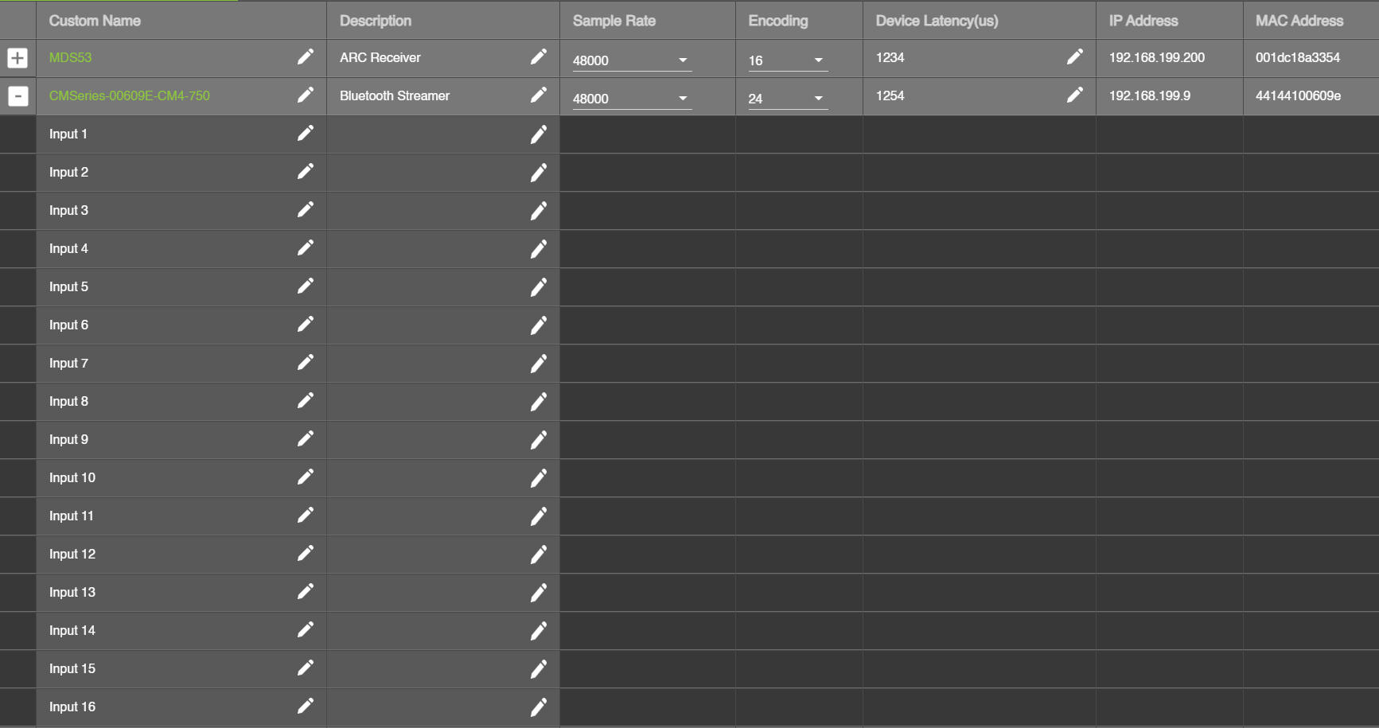Edit the ARC Receiver description
Image resolution: width=1379 pixels, height=728 pixels.
[x=539, y=56]
